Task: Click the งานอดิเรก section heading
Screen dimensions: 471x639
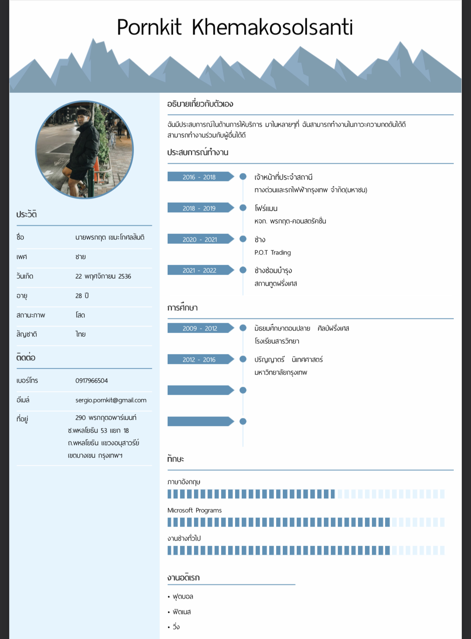Action: pyautogui.click(x=183, y=578)
